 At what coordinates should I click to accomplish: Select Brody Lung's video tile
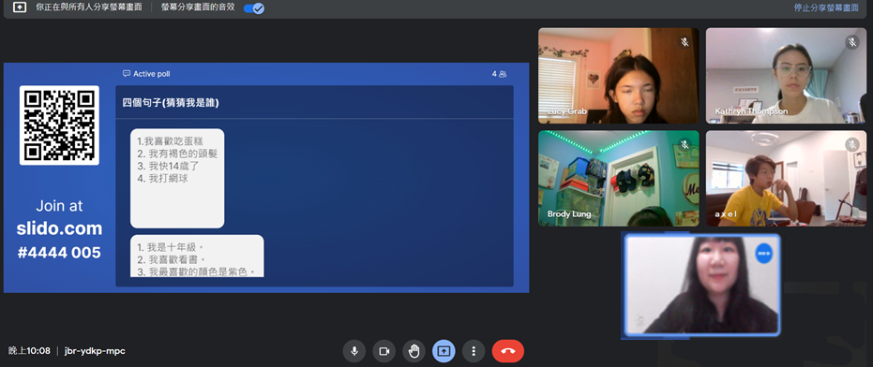pos(619,179)
